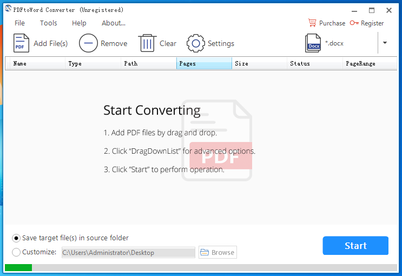
Task: Click the Register key icon
Action: coord(354,23)
